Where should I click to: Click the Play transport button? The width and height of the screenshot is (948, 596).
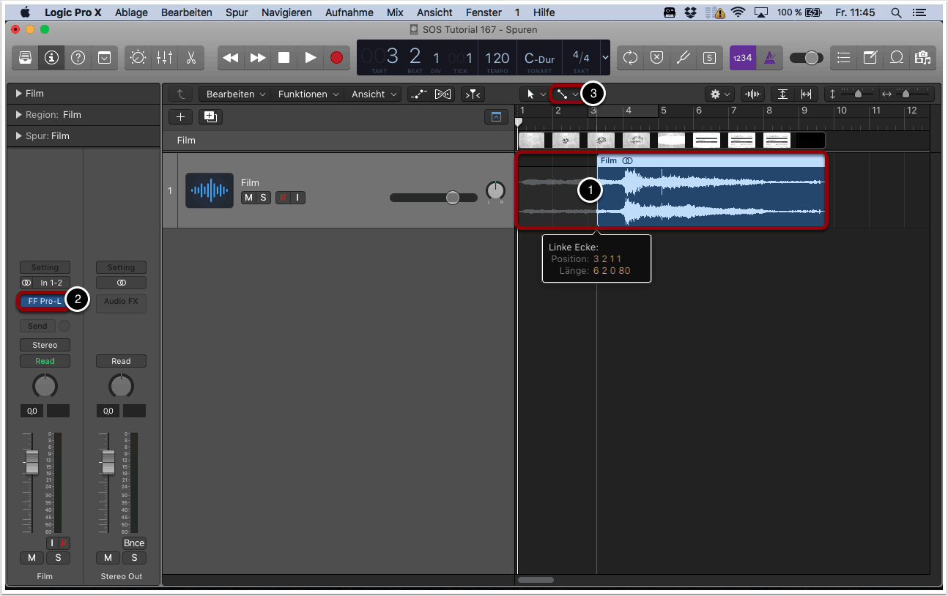[x=311, y=58]
